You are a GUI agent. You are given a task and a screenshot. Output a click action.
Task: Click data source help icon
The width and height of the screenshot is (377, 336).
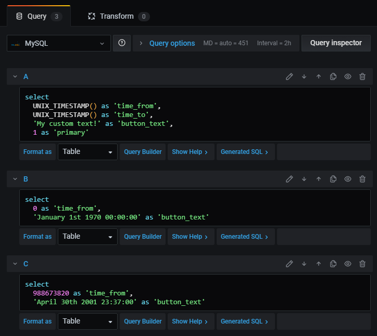pos(122,43)
